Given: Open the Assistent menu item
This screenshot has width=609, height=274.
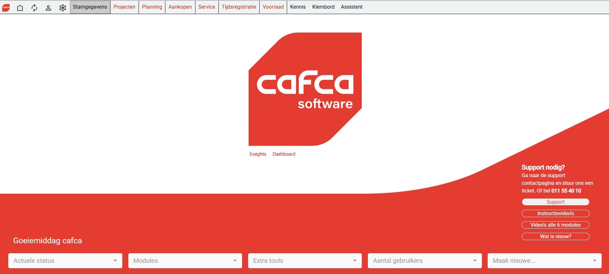Looking at the screenshot, I should coord(351,7).
